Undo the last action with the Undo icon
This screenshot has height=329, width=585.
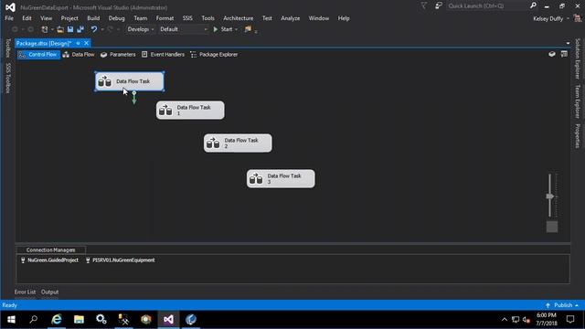point(94,29)
